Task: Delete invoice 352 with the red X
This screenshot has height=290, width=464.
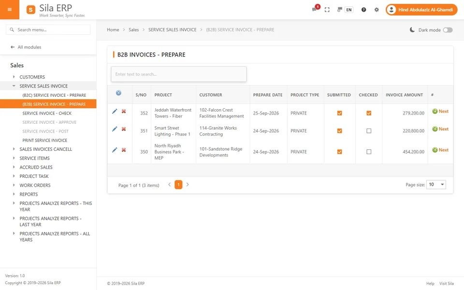Action: click(124, 111)
